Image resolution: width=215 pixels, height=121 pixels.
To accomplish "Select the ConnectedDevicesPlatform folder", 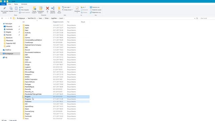I will click(x=33, y=40).
